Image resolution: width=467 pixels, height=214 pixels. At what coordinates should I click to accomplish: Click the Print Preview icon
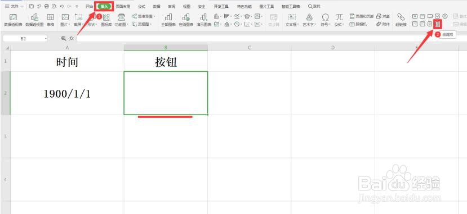coord(54,6)
